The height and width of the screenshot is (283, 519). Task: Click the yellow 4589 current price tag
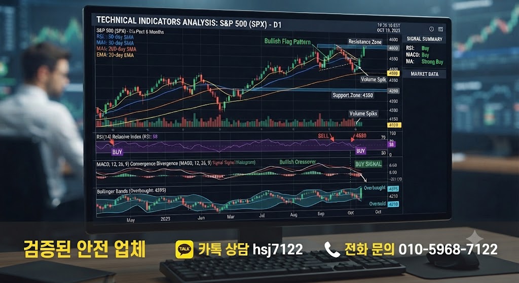click(393, 73)
